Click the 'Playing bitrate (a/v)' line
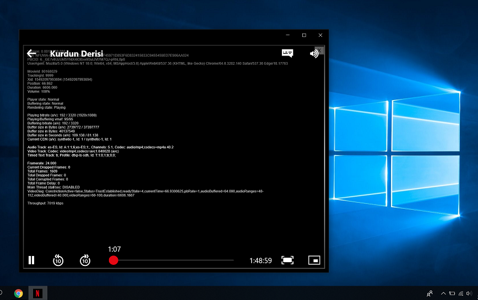The width and height of the screenshot is (478, 300). coord(62,115)
